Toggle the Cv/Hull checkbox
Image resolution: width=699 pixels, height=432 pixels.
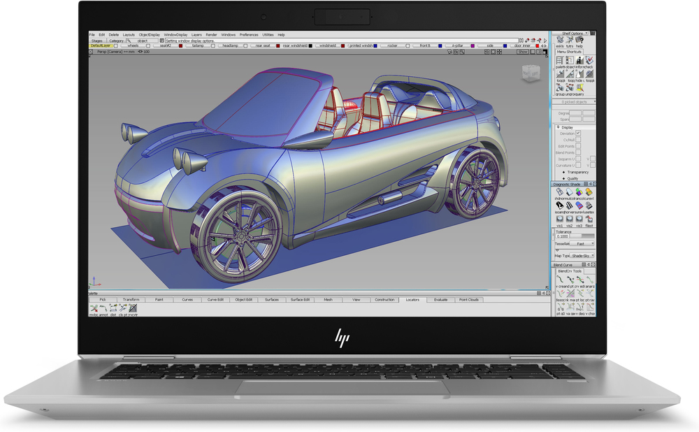[x=578, y=140]
